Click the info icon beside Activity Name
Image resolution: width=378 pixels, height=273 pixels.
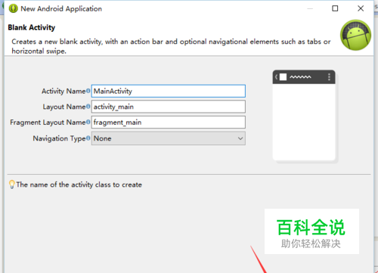[x=88, y=91]
